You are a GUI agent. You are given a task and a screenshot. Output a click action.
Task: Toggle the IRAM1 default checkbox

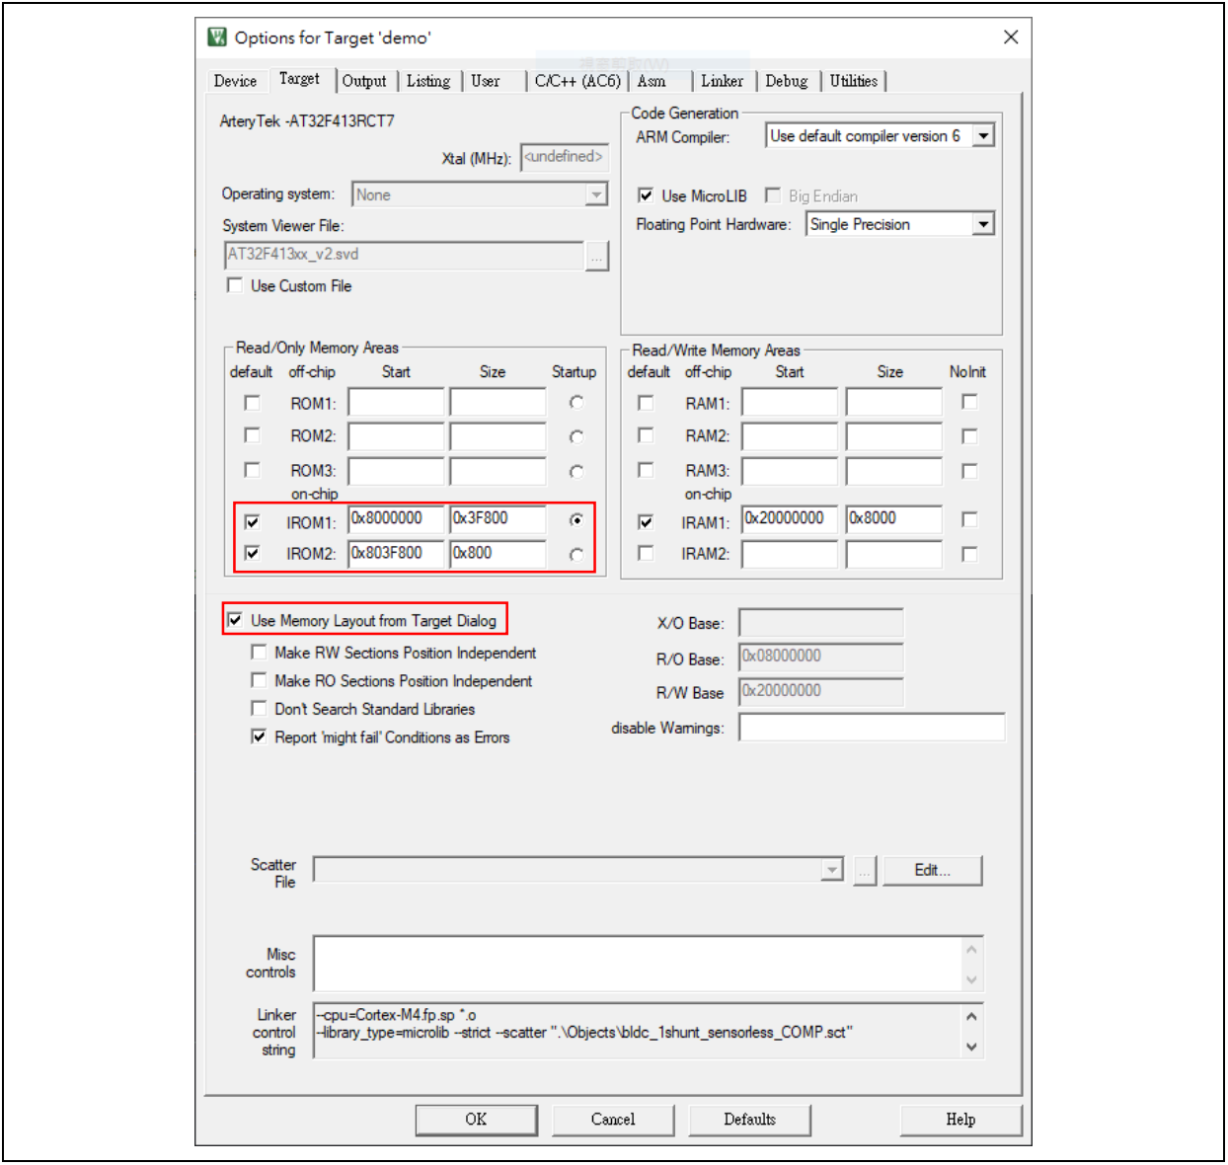(646, 521)
